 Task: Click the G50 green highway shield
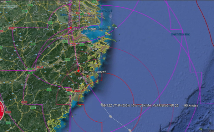point(50,23)
